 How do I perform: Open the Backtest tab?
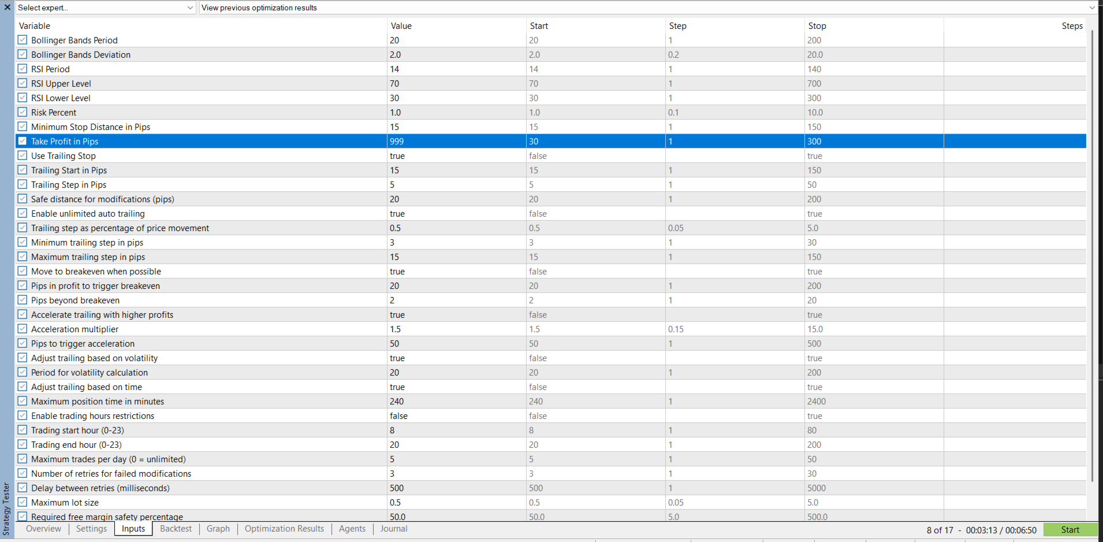pos(176,529)
